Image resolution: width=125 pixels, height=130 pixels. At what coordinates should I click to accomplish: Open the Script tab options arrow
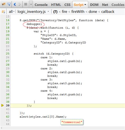[85, 4]
